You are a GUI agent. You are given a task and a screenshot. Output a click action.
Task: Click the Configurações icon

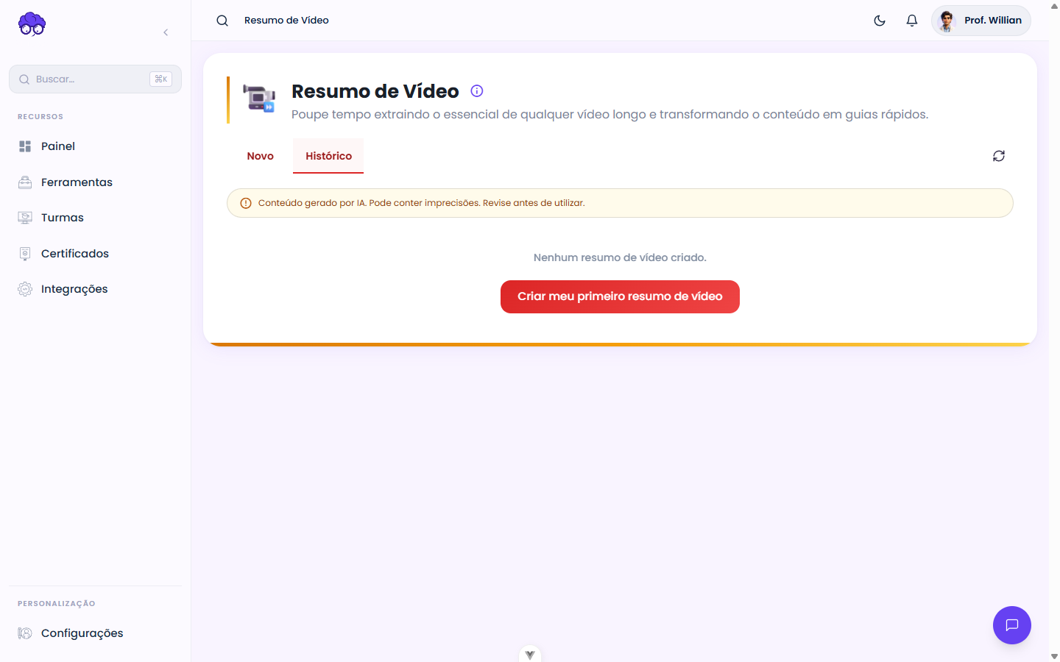click(x=25, y=633)
